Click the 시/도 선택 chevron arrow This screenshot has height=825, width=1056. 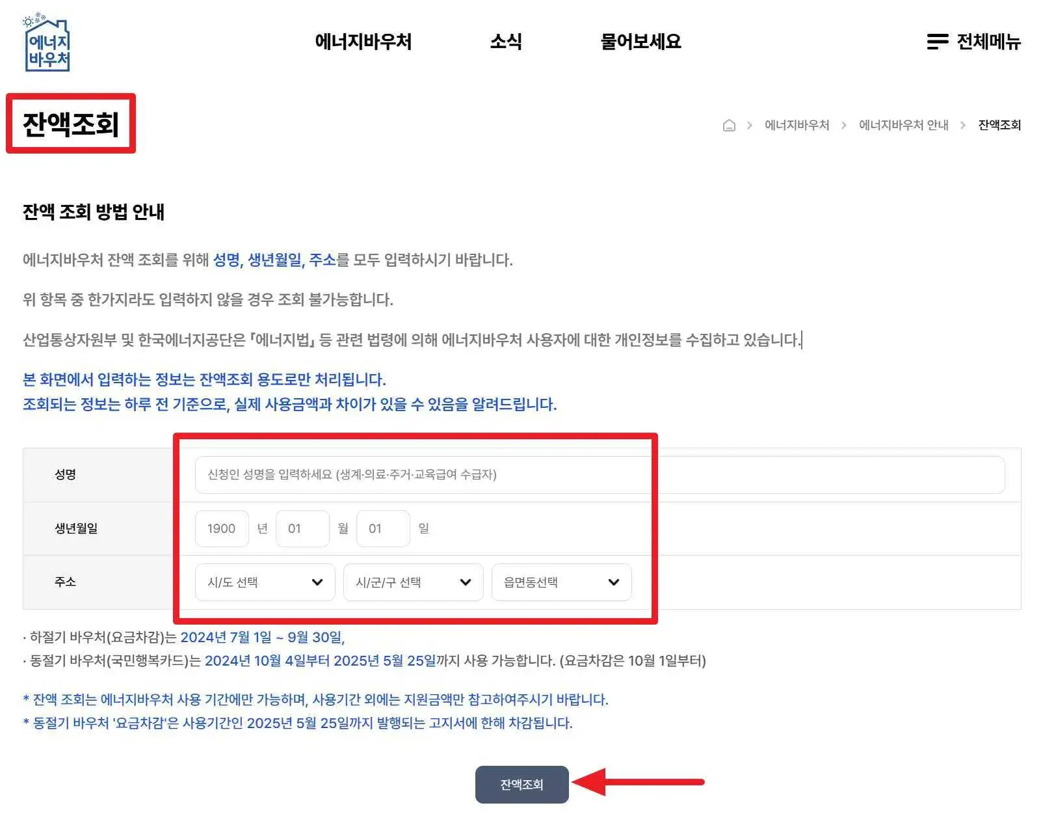318,582
